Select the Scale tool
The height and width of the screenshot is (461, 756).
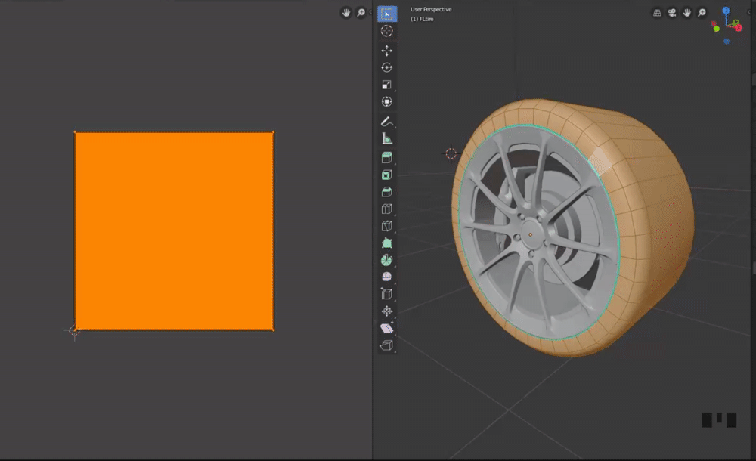point(386,85)
